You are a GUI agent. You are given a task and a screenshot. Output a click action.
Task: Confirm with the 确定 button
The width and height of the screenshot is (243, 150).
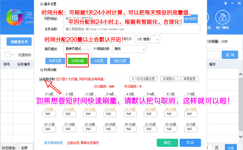pos(167,143)
